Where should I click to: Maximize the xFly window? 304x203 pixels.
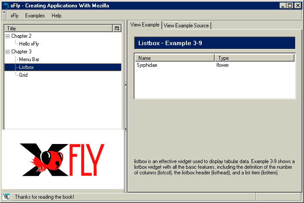pos(290,6)
